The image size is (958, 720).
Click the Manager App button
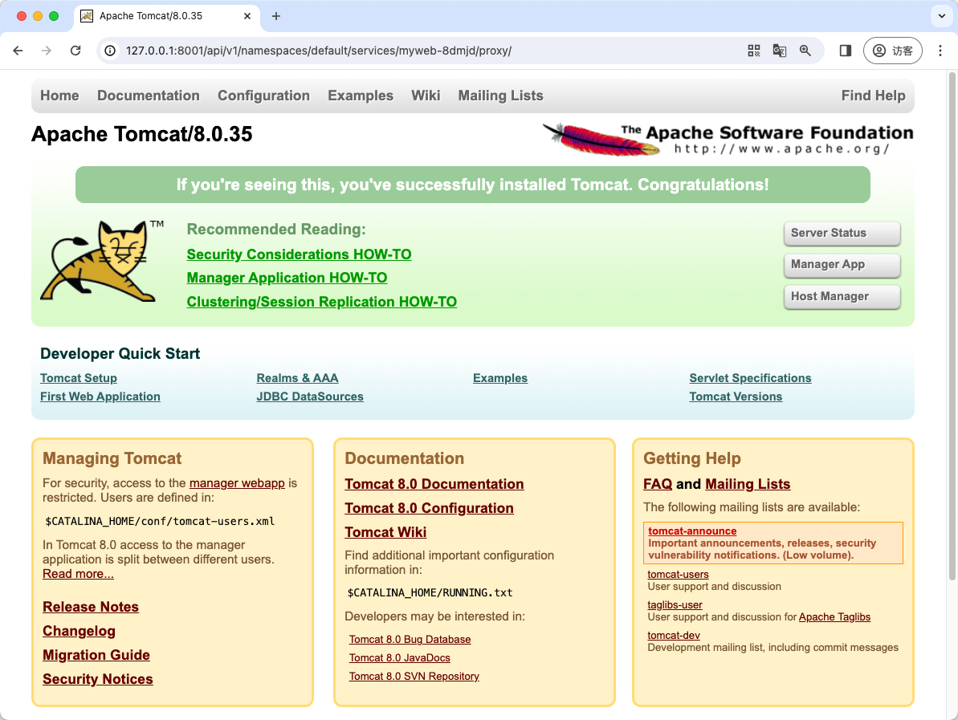tap(842, 265)
